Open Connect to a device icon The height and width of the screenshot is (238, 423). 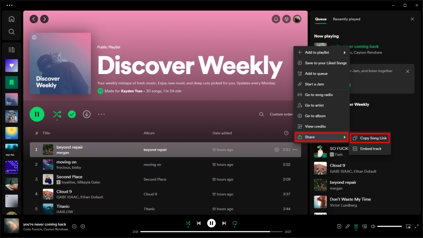tap(364, 226)
